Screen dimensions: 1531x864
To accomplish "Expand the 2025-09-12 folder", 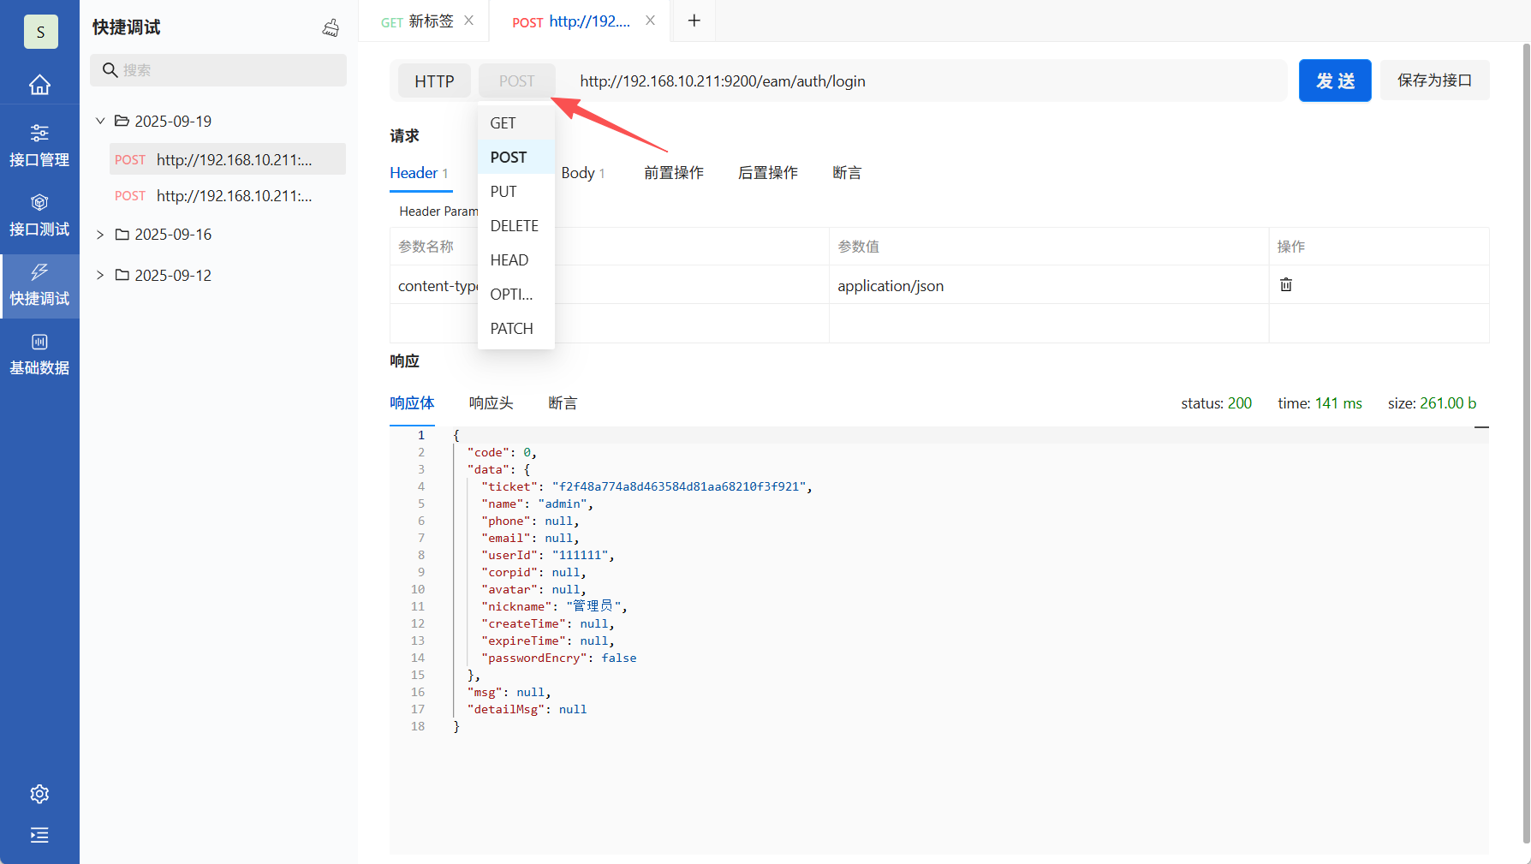I will point(100,275).
